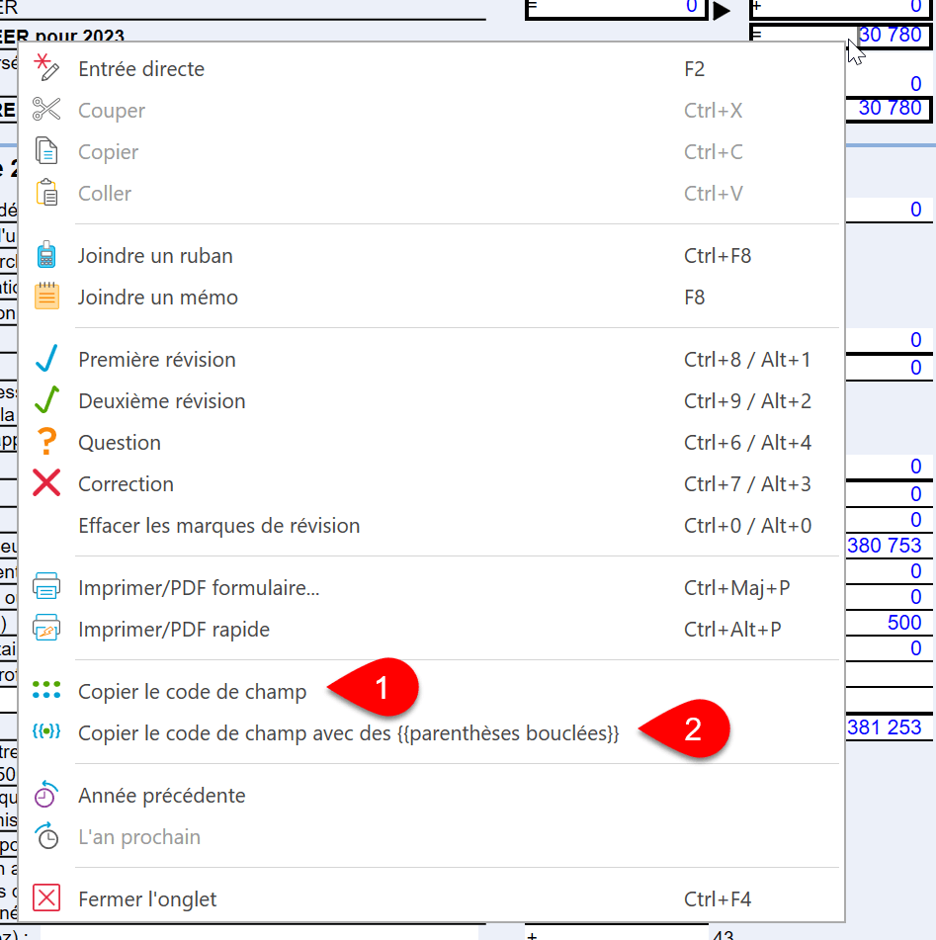936x940 pixels.
Task: Click the clock icon beside L'an prochain
Action: (x=46, y=835)
